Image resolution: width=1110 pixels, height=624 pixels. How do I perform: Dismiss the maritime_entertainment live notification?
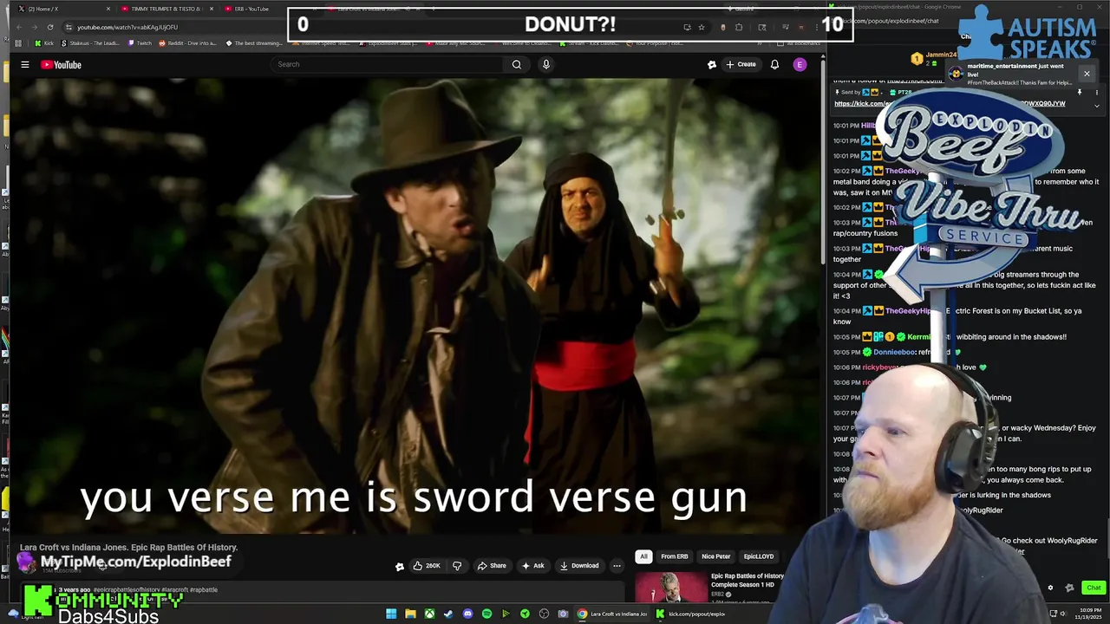[1087, 74]
